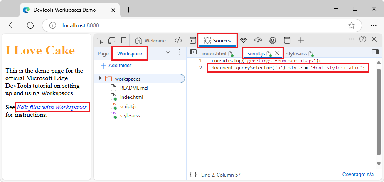Expand the workspaces folder tree
The image size is (384, 182).
100,79
